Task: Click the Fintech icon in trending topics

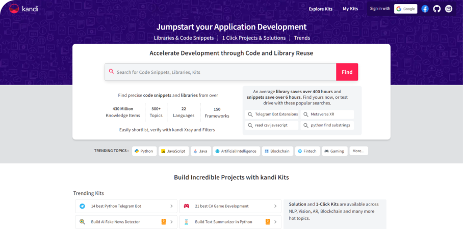Action: pos(300,151)
